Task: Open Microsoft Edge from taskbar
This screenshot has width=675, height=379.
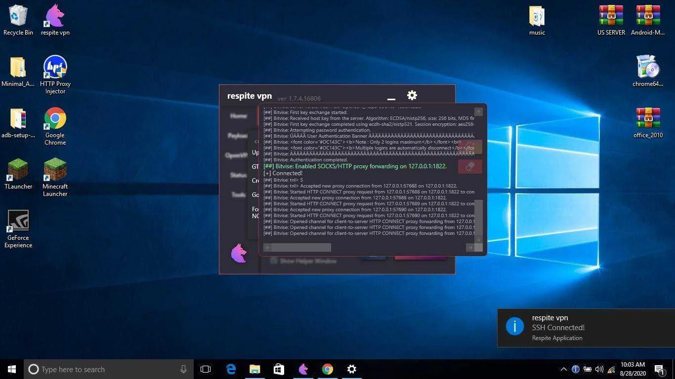Action: [231, 369]
